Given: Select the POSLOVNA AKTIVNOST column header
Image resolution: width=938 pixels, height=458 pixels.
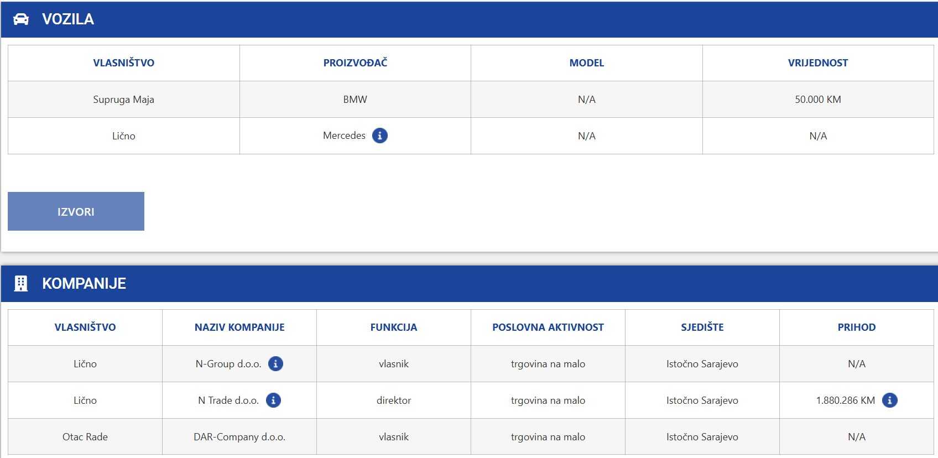Looking at the screenshot, I should (548, 327).
